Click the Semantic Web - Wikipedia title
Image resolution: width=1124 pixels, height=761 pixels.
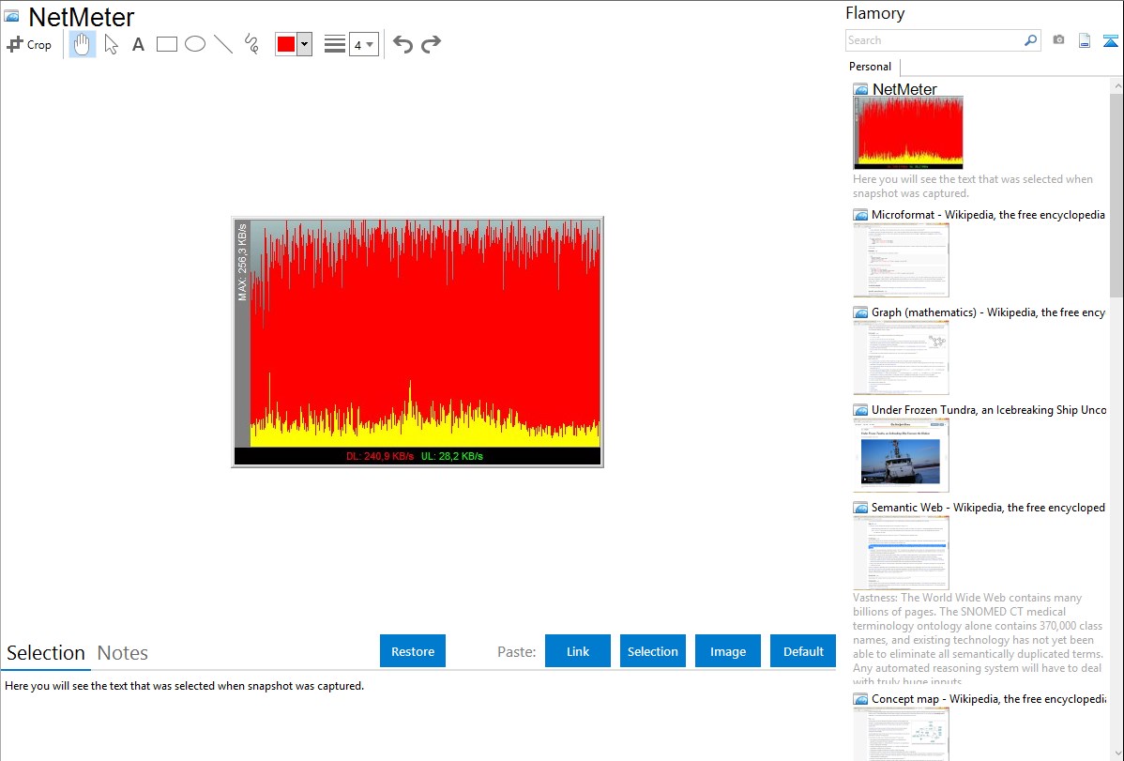[988, 507]
